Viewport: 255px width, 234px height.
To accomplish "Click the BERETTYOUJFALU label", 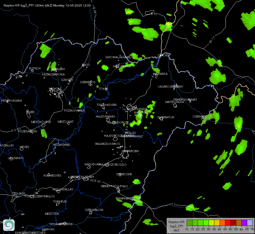I will pos(115,186).
